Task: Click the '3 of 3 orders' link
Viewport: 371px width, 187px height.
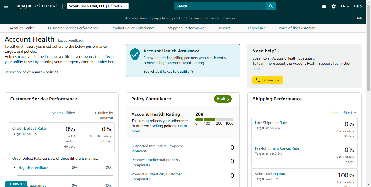Action: click(345, 182)
